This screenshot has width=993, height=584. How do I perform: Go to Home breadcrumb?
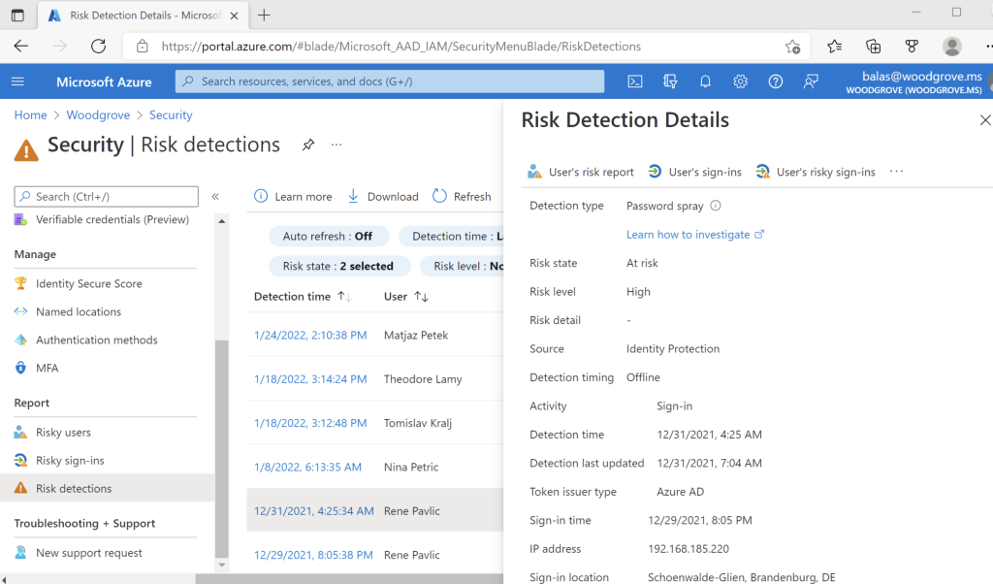pyautogui.click(x=30, y=115)
